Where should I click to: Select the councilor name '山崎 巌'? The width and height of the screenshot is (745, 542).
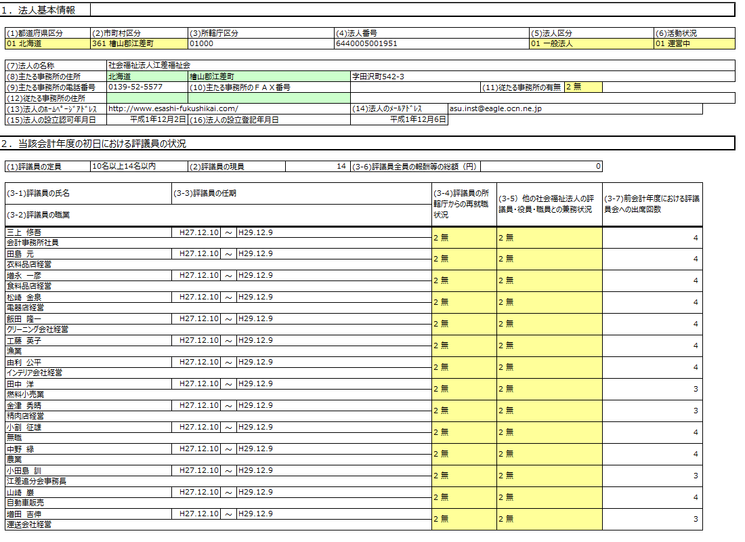[88, 493]
